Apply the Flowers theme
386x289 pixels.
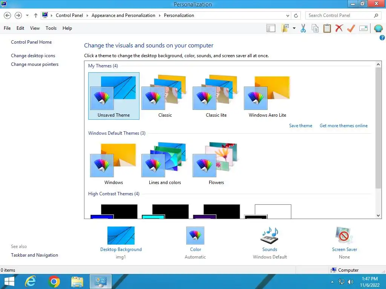tap(216, 163)
